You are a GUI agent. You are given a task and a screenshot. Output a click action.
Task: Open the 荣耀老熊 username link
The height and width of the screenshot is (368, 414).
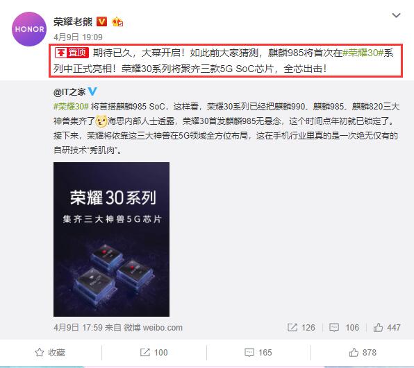coord(73,21)
